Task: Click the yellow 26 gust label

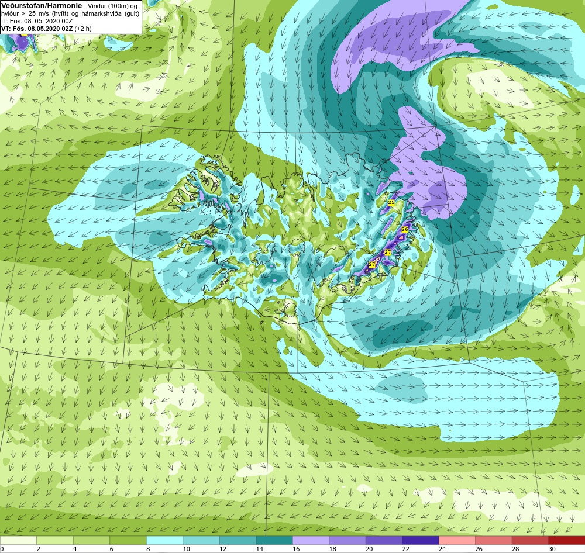Action: pyautogui.click(x=404, y=229)
